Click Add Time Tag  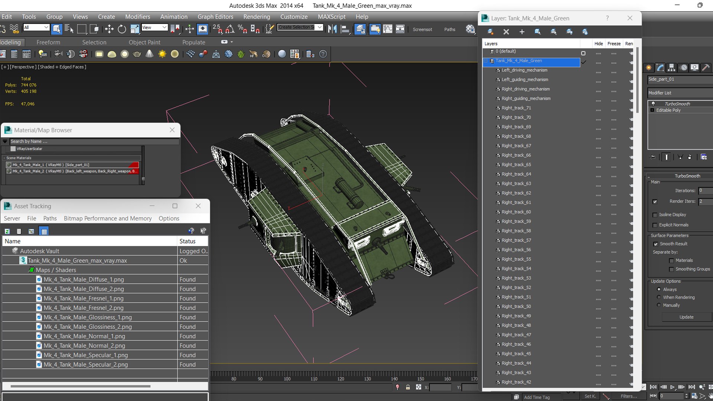tap(537, 397)
